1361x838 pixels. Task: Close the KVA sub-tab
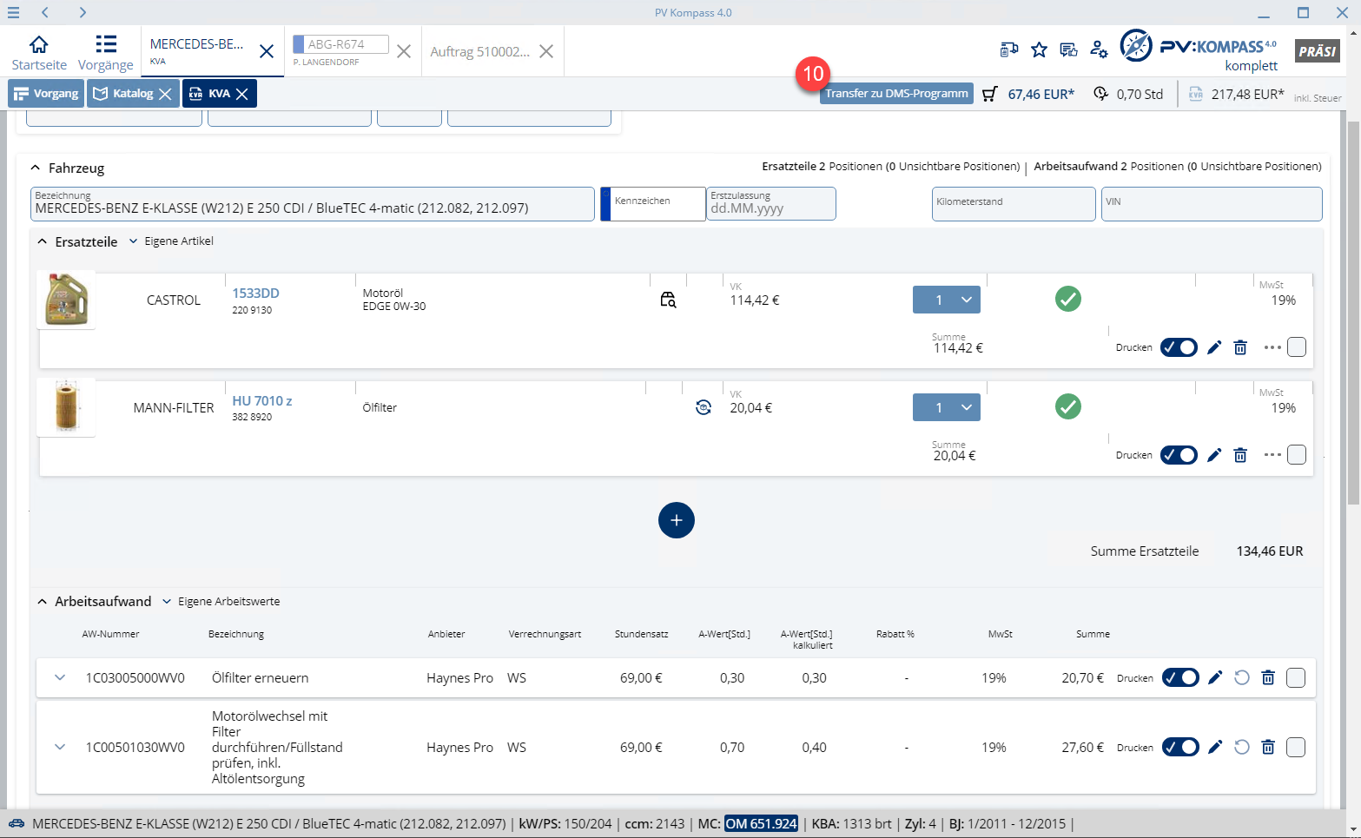242,94
